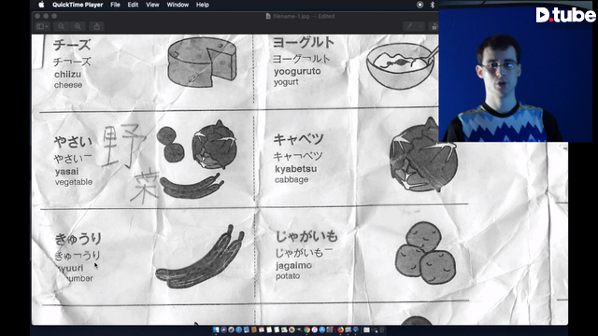Open the Help menu

coord(203,5)
